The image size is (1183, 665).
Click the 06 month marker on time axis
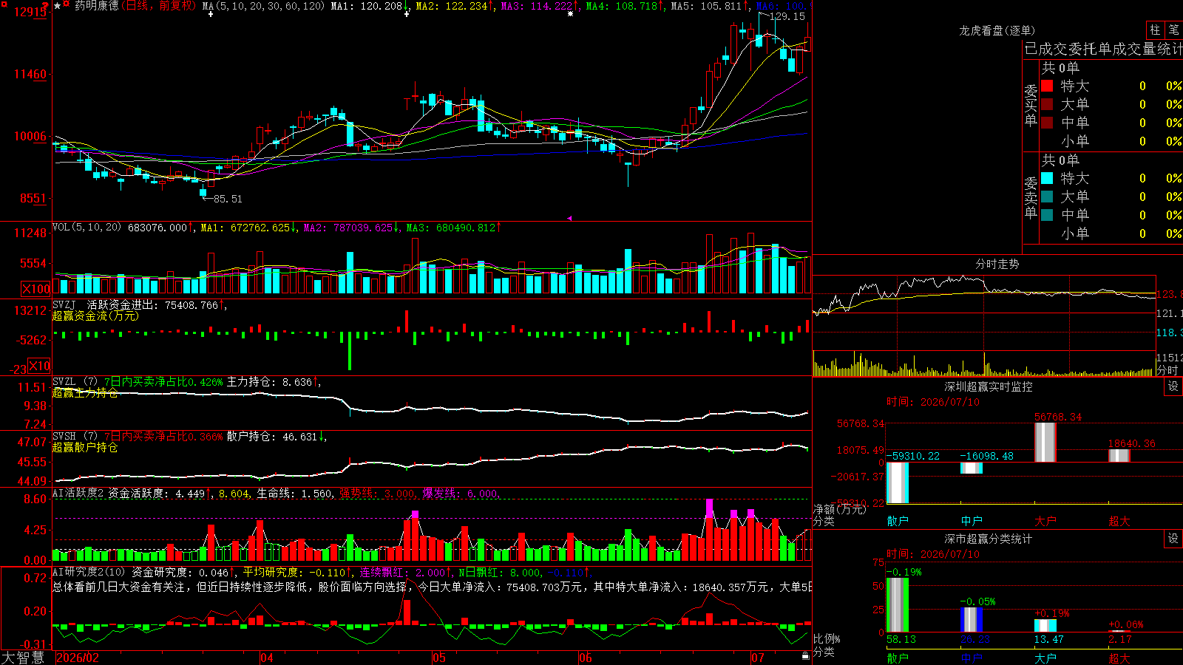pyautogui.click(x=586, y=658)
